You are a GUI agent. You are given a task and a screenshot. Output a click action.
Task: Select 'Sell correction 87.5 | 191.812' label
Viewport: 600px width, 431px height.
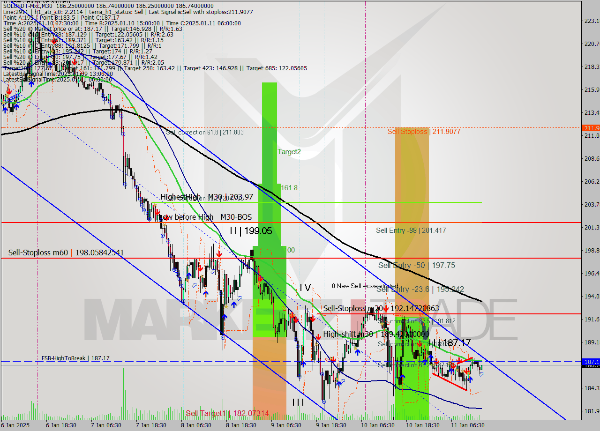point(417,321)
